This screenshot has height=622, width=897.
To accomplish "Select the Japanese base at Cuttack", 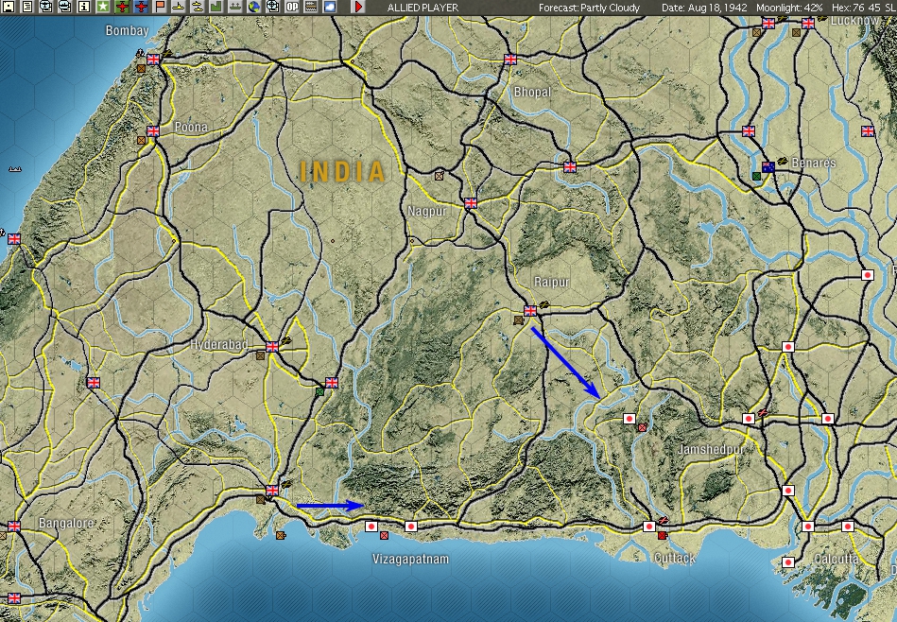I will pos(648,526).
